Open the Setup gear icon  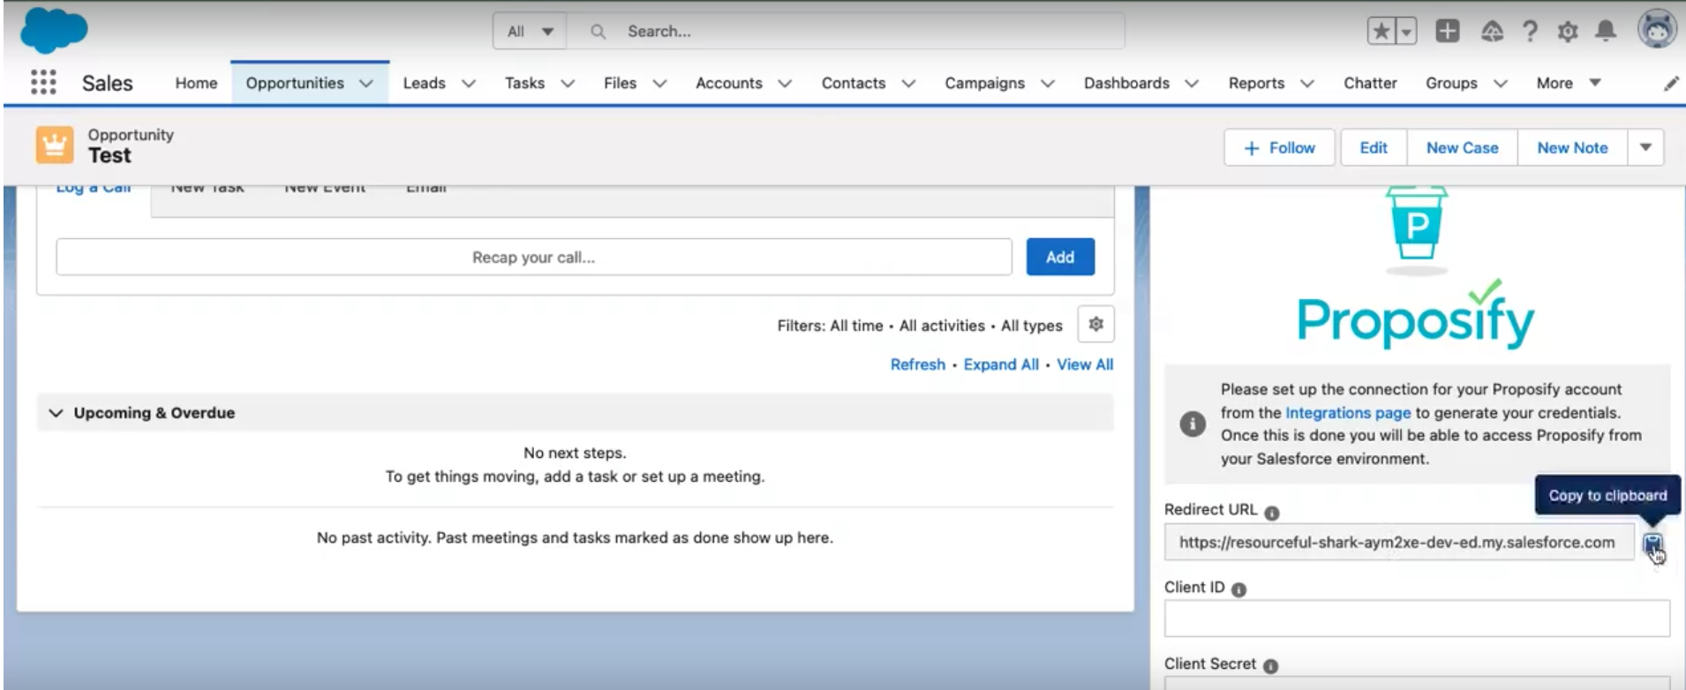click(x=1568, y=32)
